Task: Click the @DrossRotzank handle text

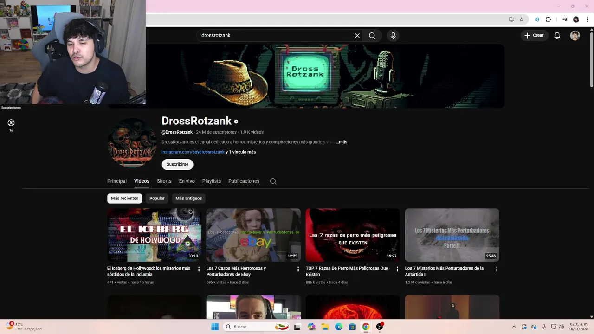Action: coord(177,132)
